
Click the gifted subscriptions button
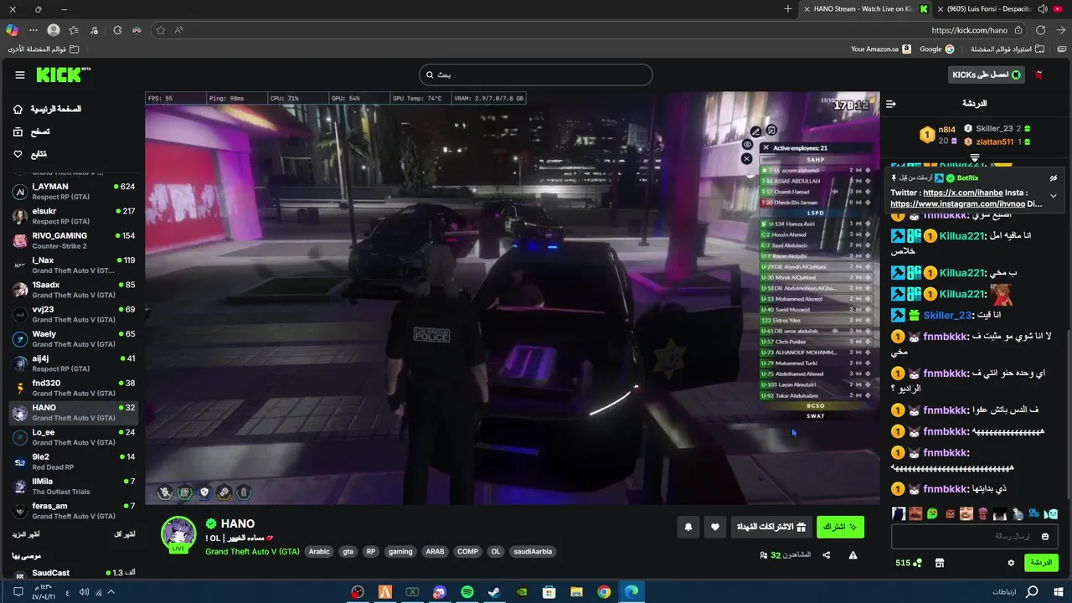pos(770,527)
